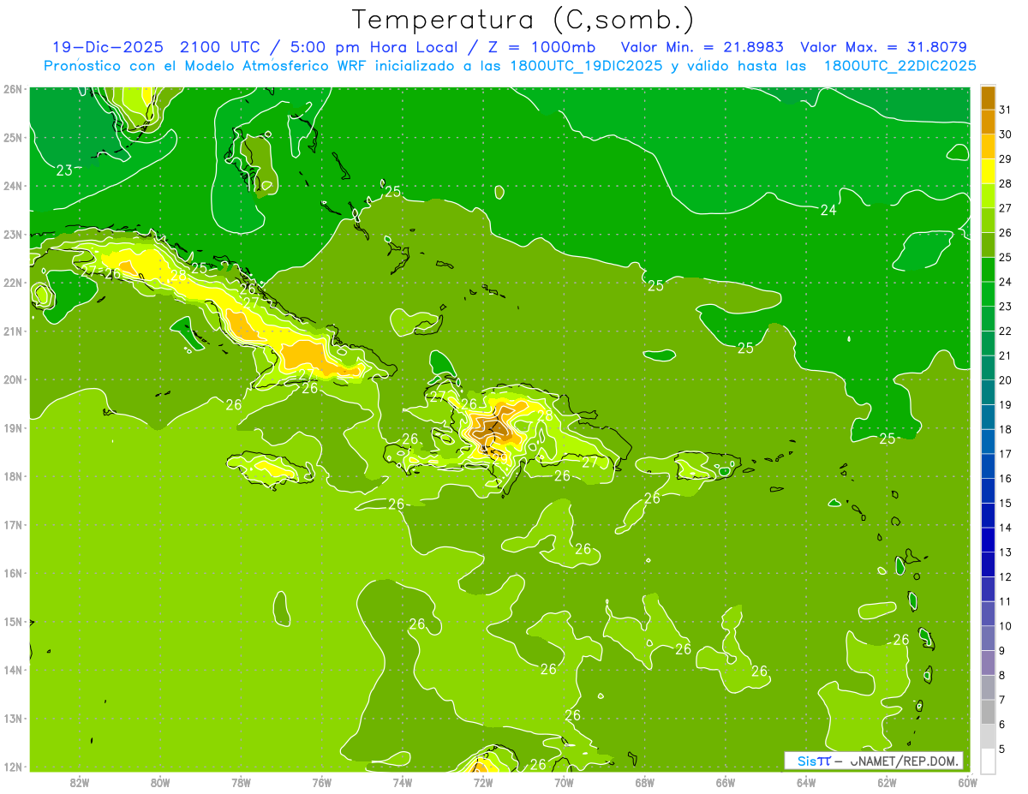1028x794 pixels.
Task: Click the 68W longitude label
Action: (x=645, y=782)
